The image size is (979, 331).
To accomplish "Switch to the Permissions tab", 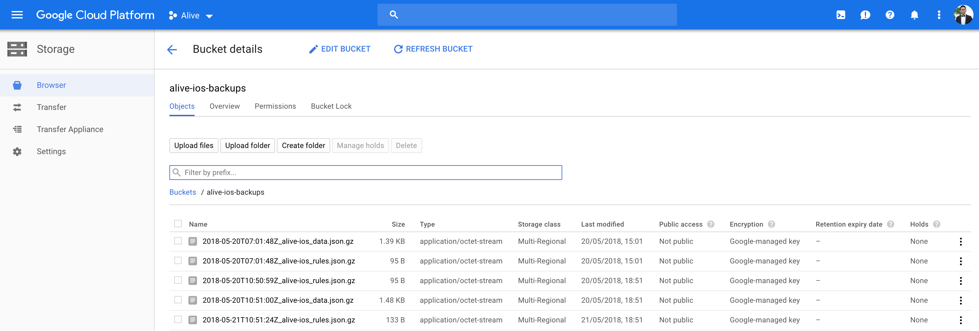I will point(275,107).
